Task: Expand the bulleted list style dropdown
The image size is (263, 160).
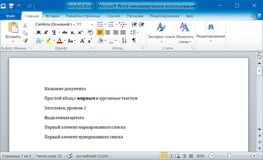Action: pyautogui.click(x=105, y=24)
